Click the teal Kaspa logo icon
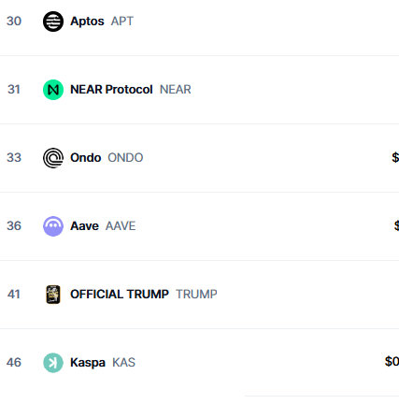 coord(53,363)
